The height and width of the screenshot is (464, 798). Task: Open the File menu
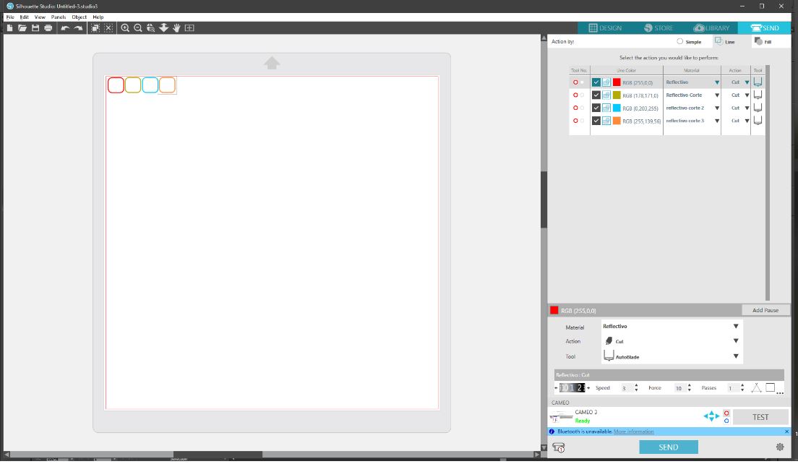(x=10, y=17)
